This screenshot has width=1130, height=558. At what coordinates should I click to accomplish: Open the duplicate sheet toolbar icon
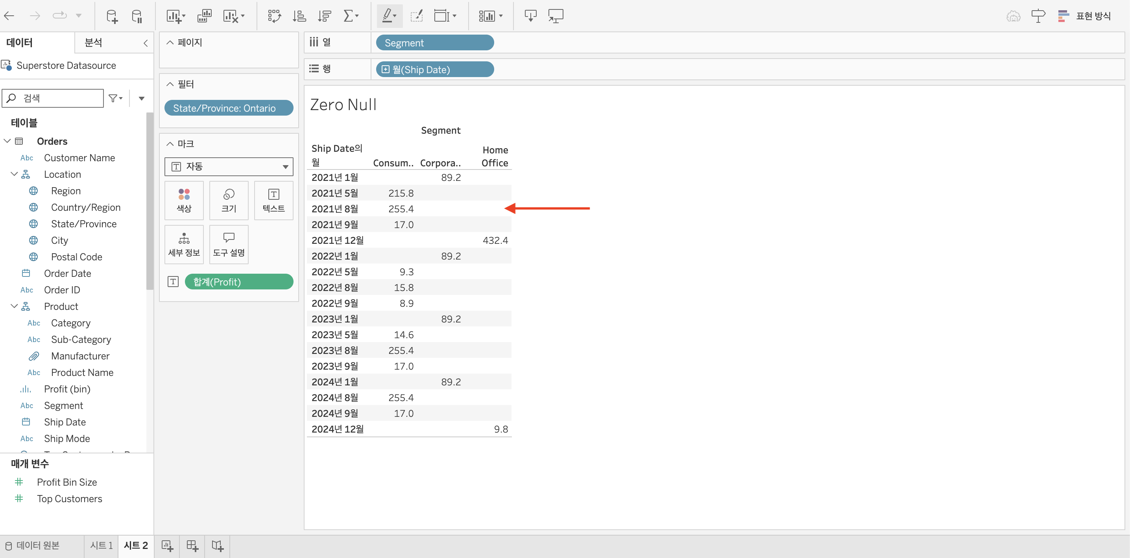tap(205, 16)
